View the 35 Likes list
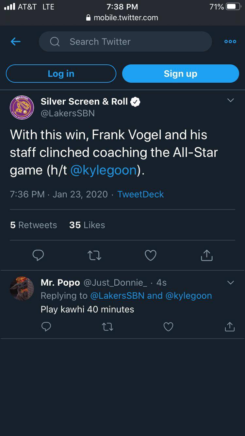 pos(87,225)
